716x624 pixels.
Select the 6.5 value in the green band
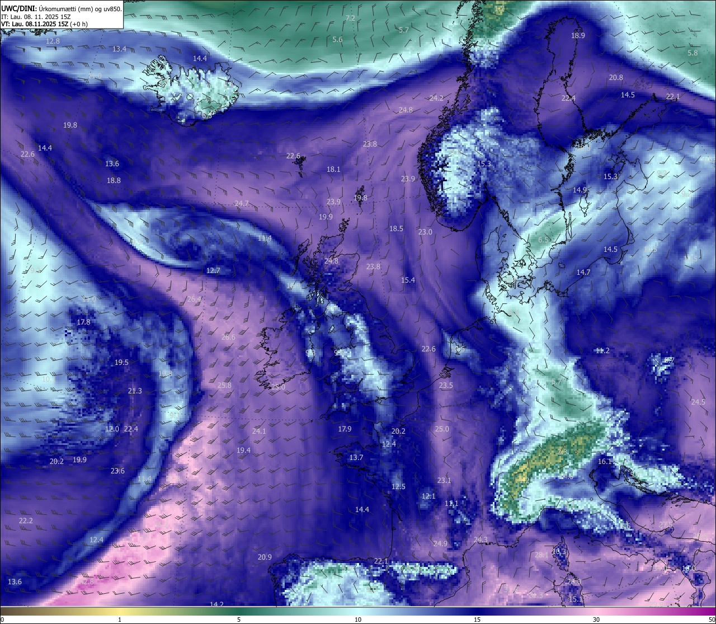543,240
